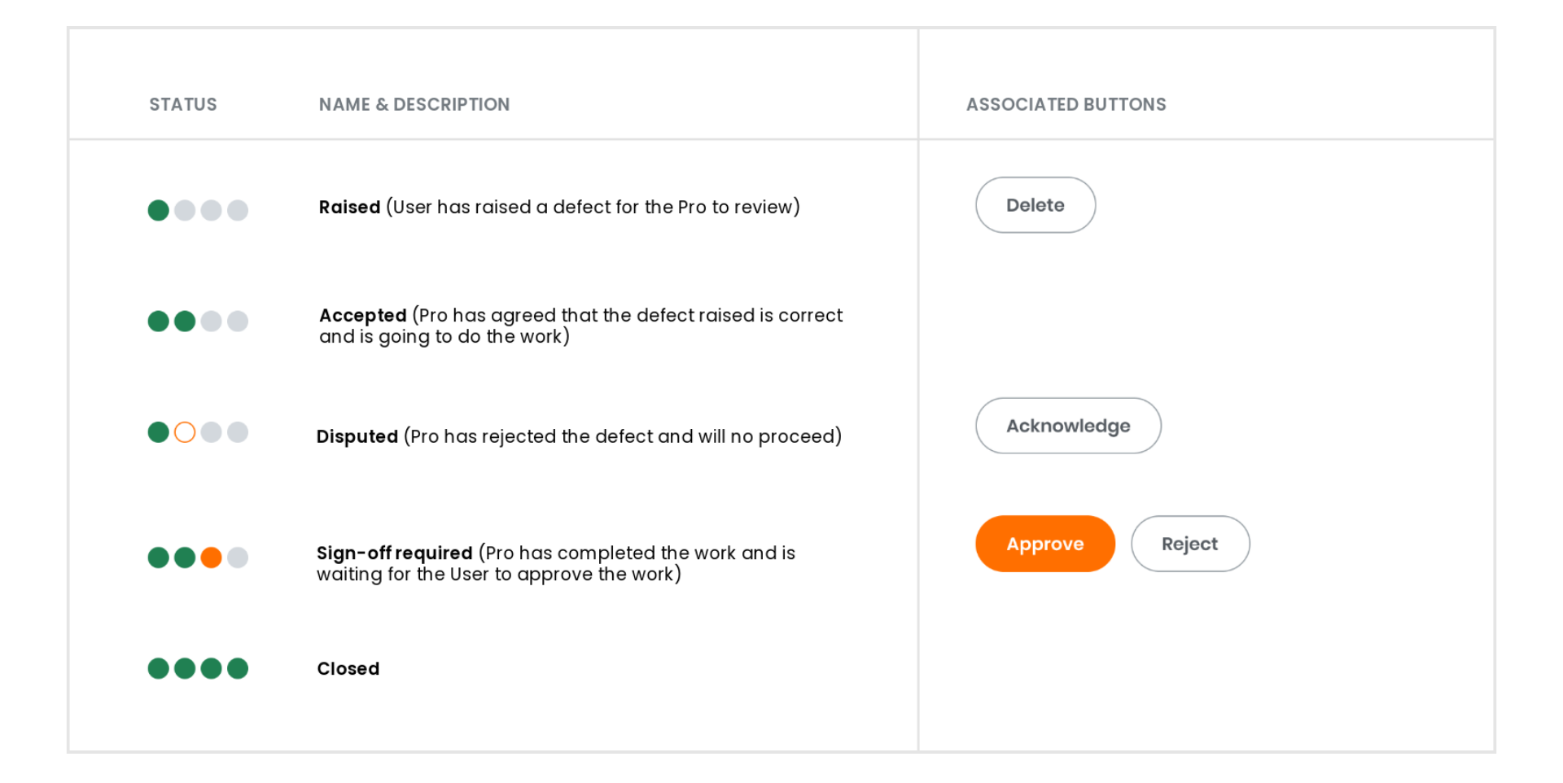Click the Acknowledge button
This screenshot has height=783, width=1563.
pyautogui.click(x=1068, y=426)
